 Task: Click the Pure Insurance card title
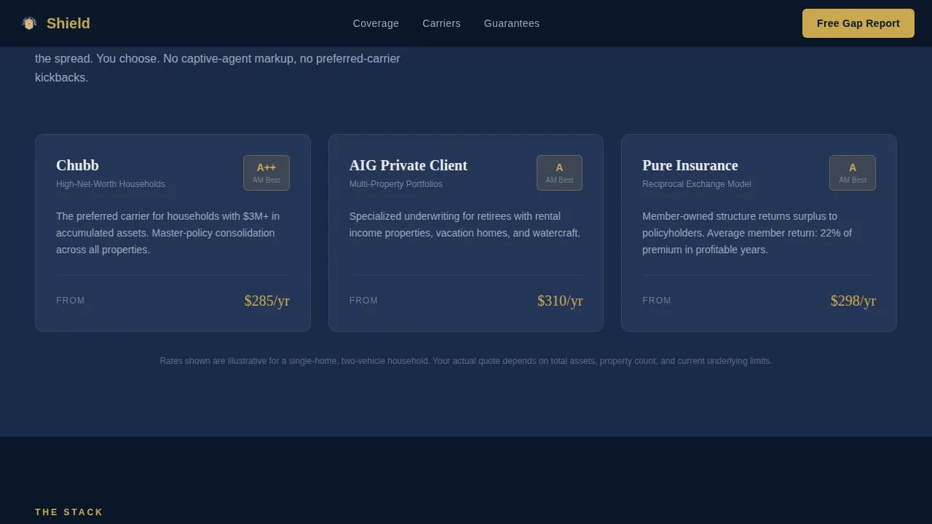690,165
